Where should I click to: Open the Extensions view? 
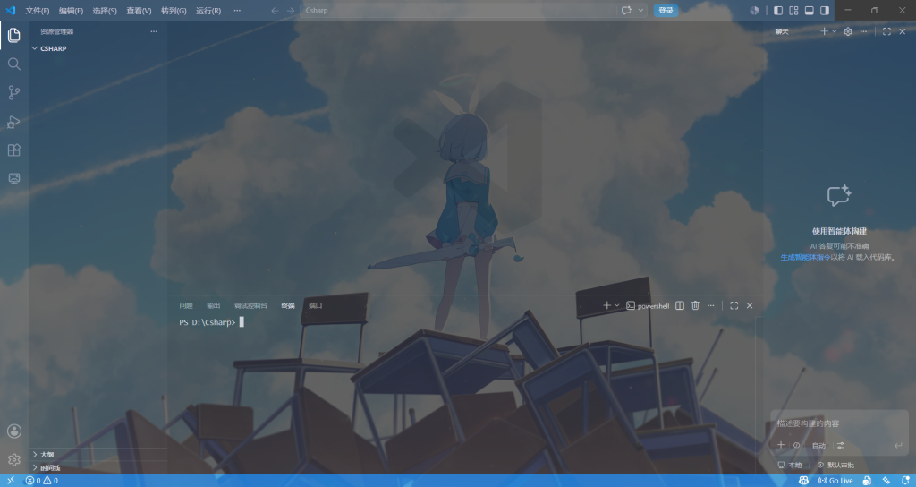coord(14,150)
